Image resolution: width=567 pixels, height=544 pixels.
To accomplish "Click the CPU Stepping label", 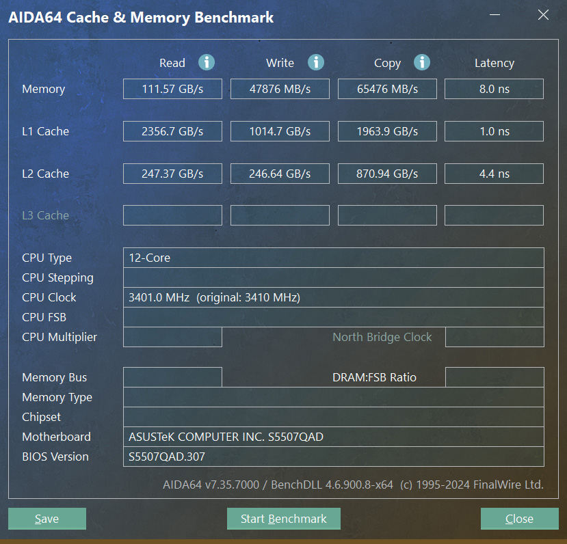I will coord(57,277).
